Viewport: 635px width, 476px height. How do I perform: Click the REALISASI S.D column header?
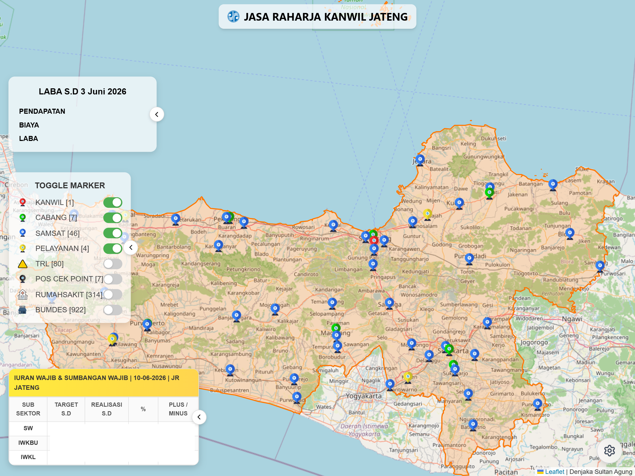[x=107, y=409]
